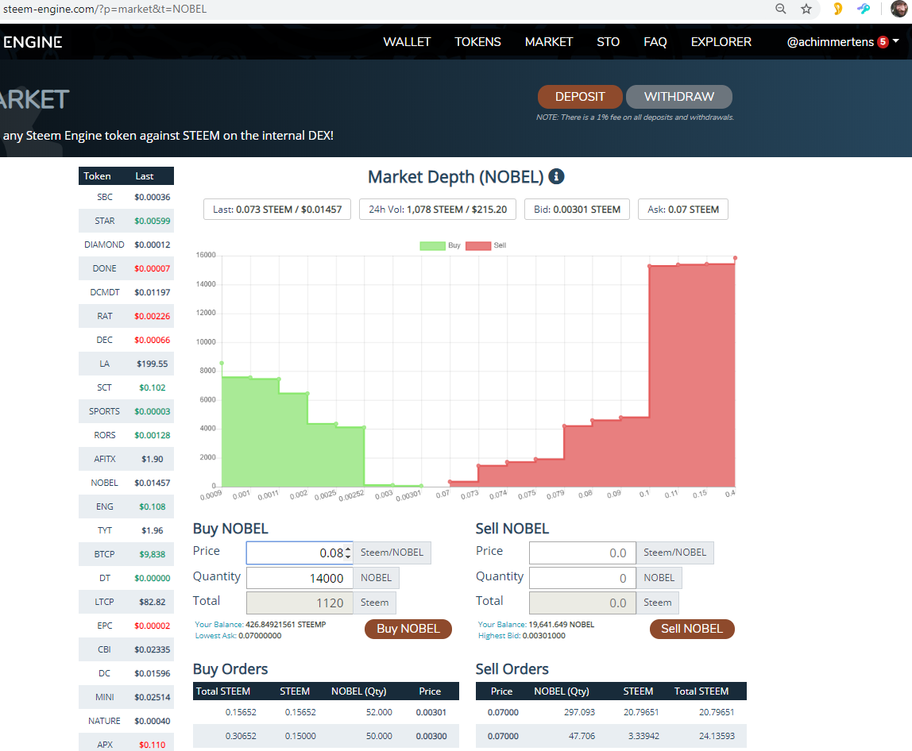Focus the Sell NOBEL Quantity field
The image size is (912, 751).
(582, 578)
